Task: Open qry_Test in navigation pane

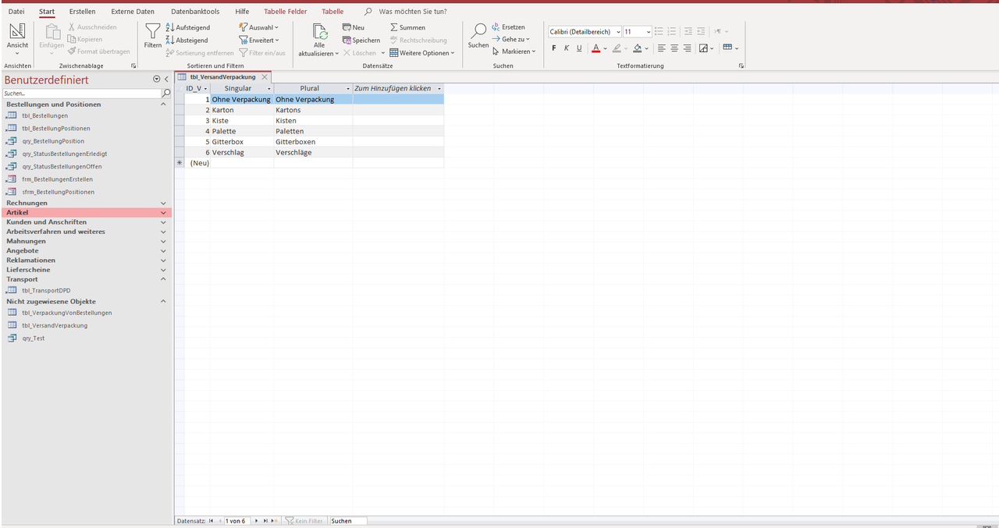Action: [x=33, y=338]
